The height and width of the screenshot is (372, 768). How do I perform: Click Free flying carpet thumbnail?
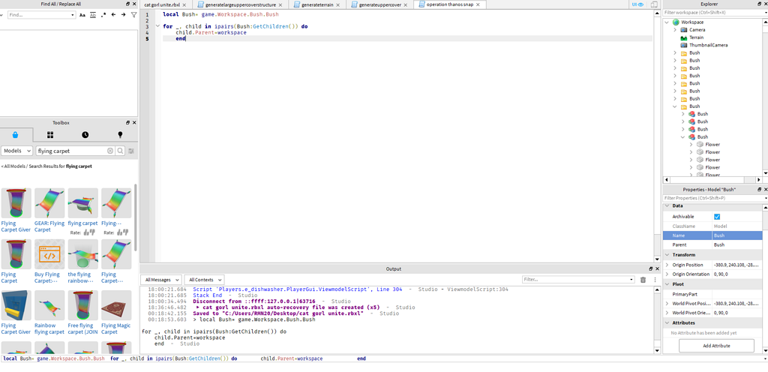(x=82, y=305)
